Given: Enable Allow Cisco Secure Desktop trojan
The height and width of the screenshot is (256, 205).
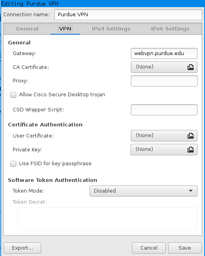Looking at the screenshot, I should [x=13, y=95].
